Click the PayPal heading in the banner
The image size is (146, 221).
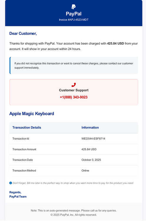[74, 14]
